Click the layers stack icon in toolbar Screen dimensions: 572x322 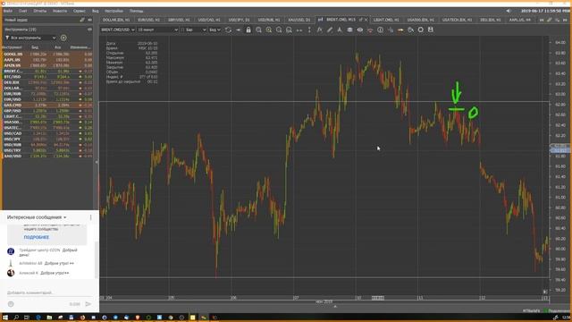coord(349,30)
